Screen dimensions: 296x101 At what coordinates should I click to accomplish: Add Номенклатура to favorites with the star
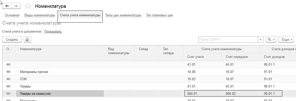(x=28, y=6)
